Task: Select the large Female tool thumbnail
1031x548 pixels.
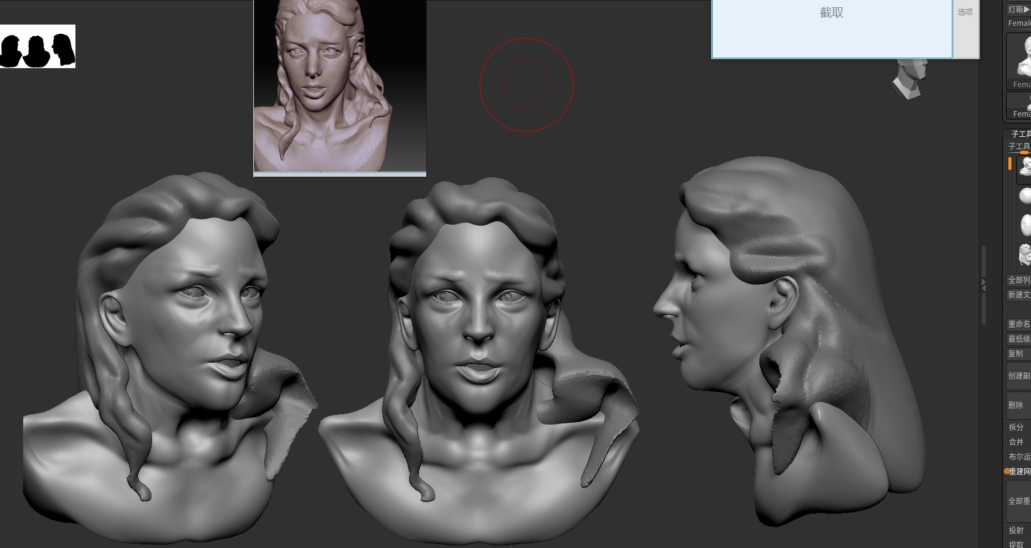Action: 1019,61
